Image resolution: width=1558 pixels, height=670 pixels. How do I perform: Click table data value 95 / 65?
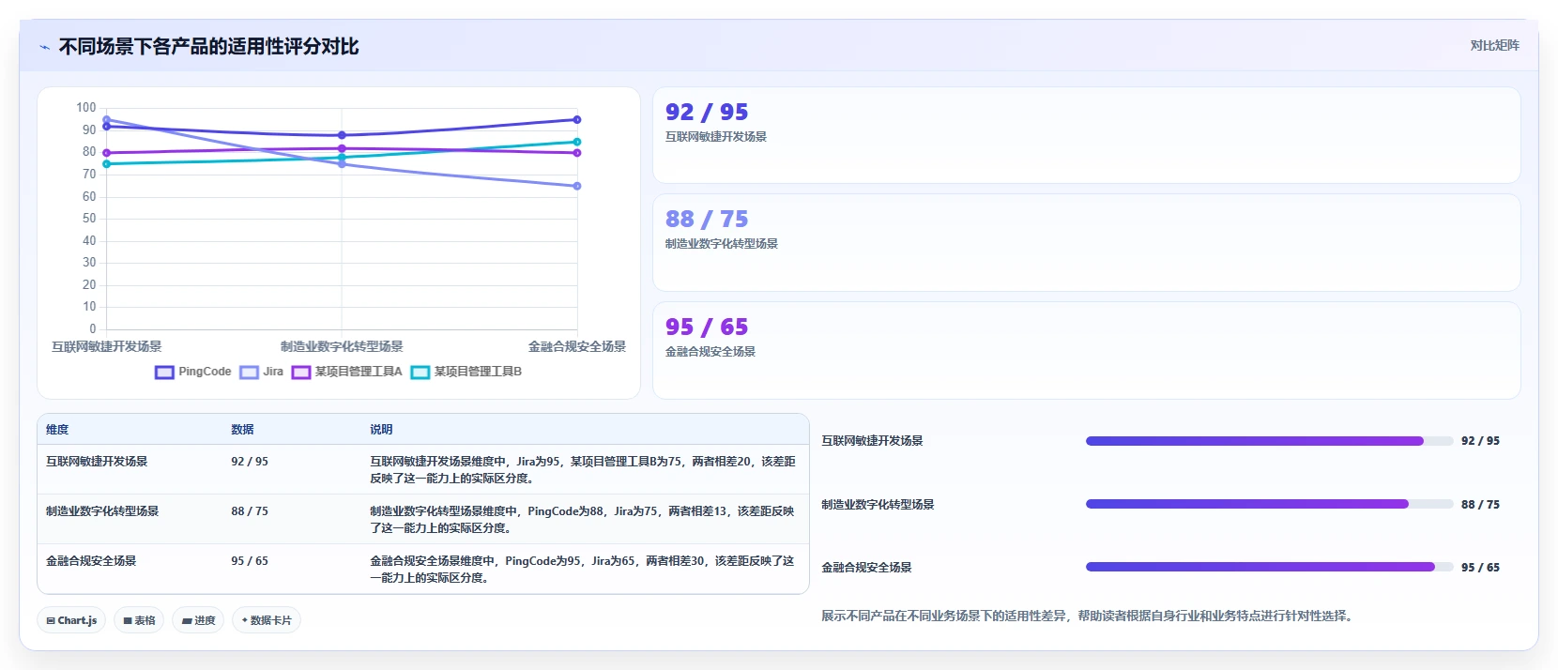(x=250, y=561)
